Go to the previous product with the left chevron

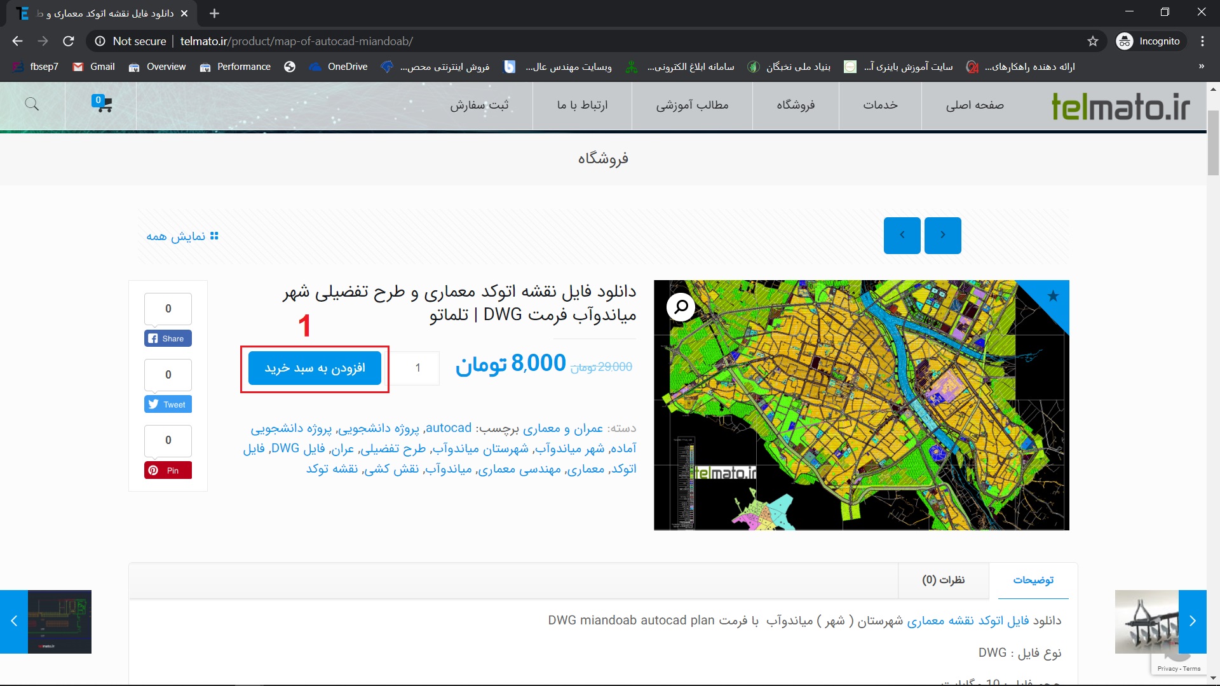click(x=902, y=236)
